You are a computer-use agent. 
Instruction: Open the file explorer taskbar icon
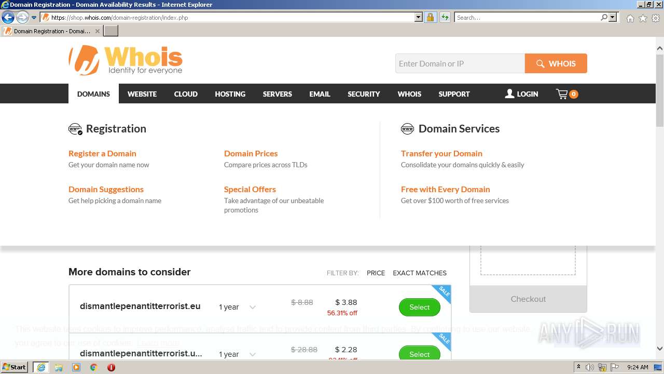coord(59,367)
